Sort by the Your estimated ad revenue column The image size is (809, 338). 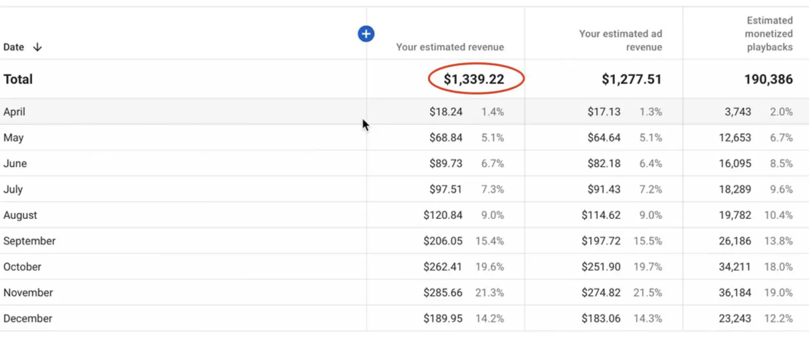(x=620, y=39)
